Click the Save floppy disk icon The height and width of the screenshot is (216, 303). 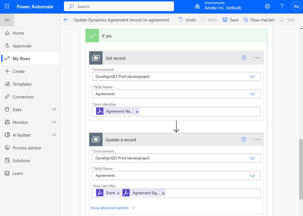pos(225,20)
